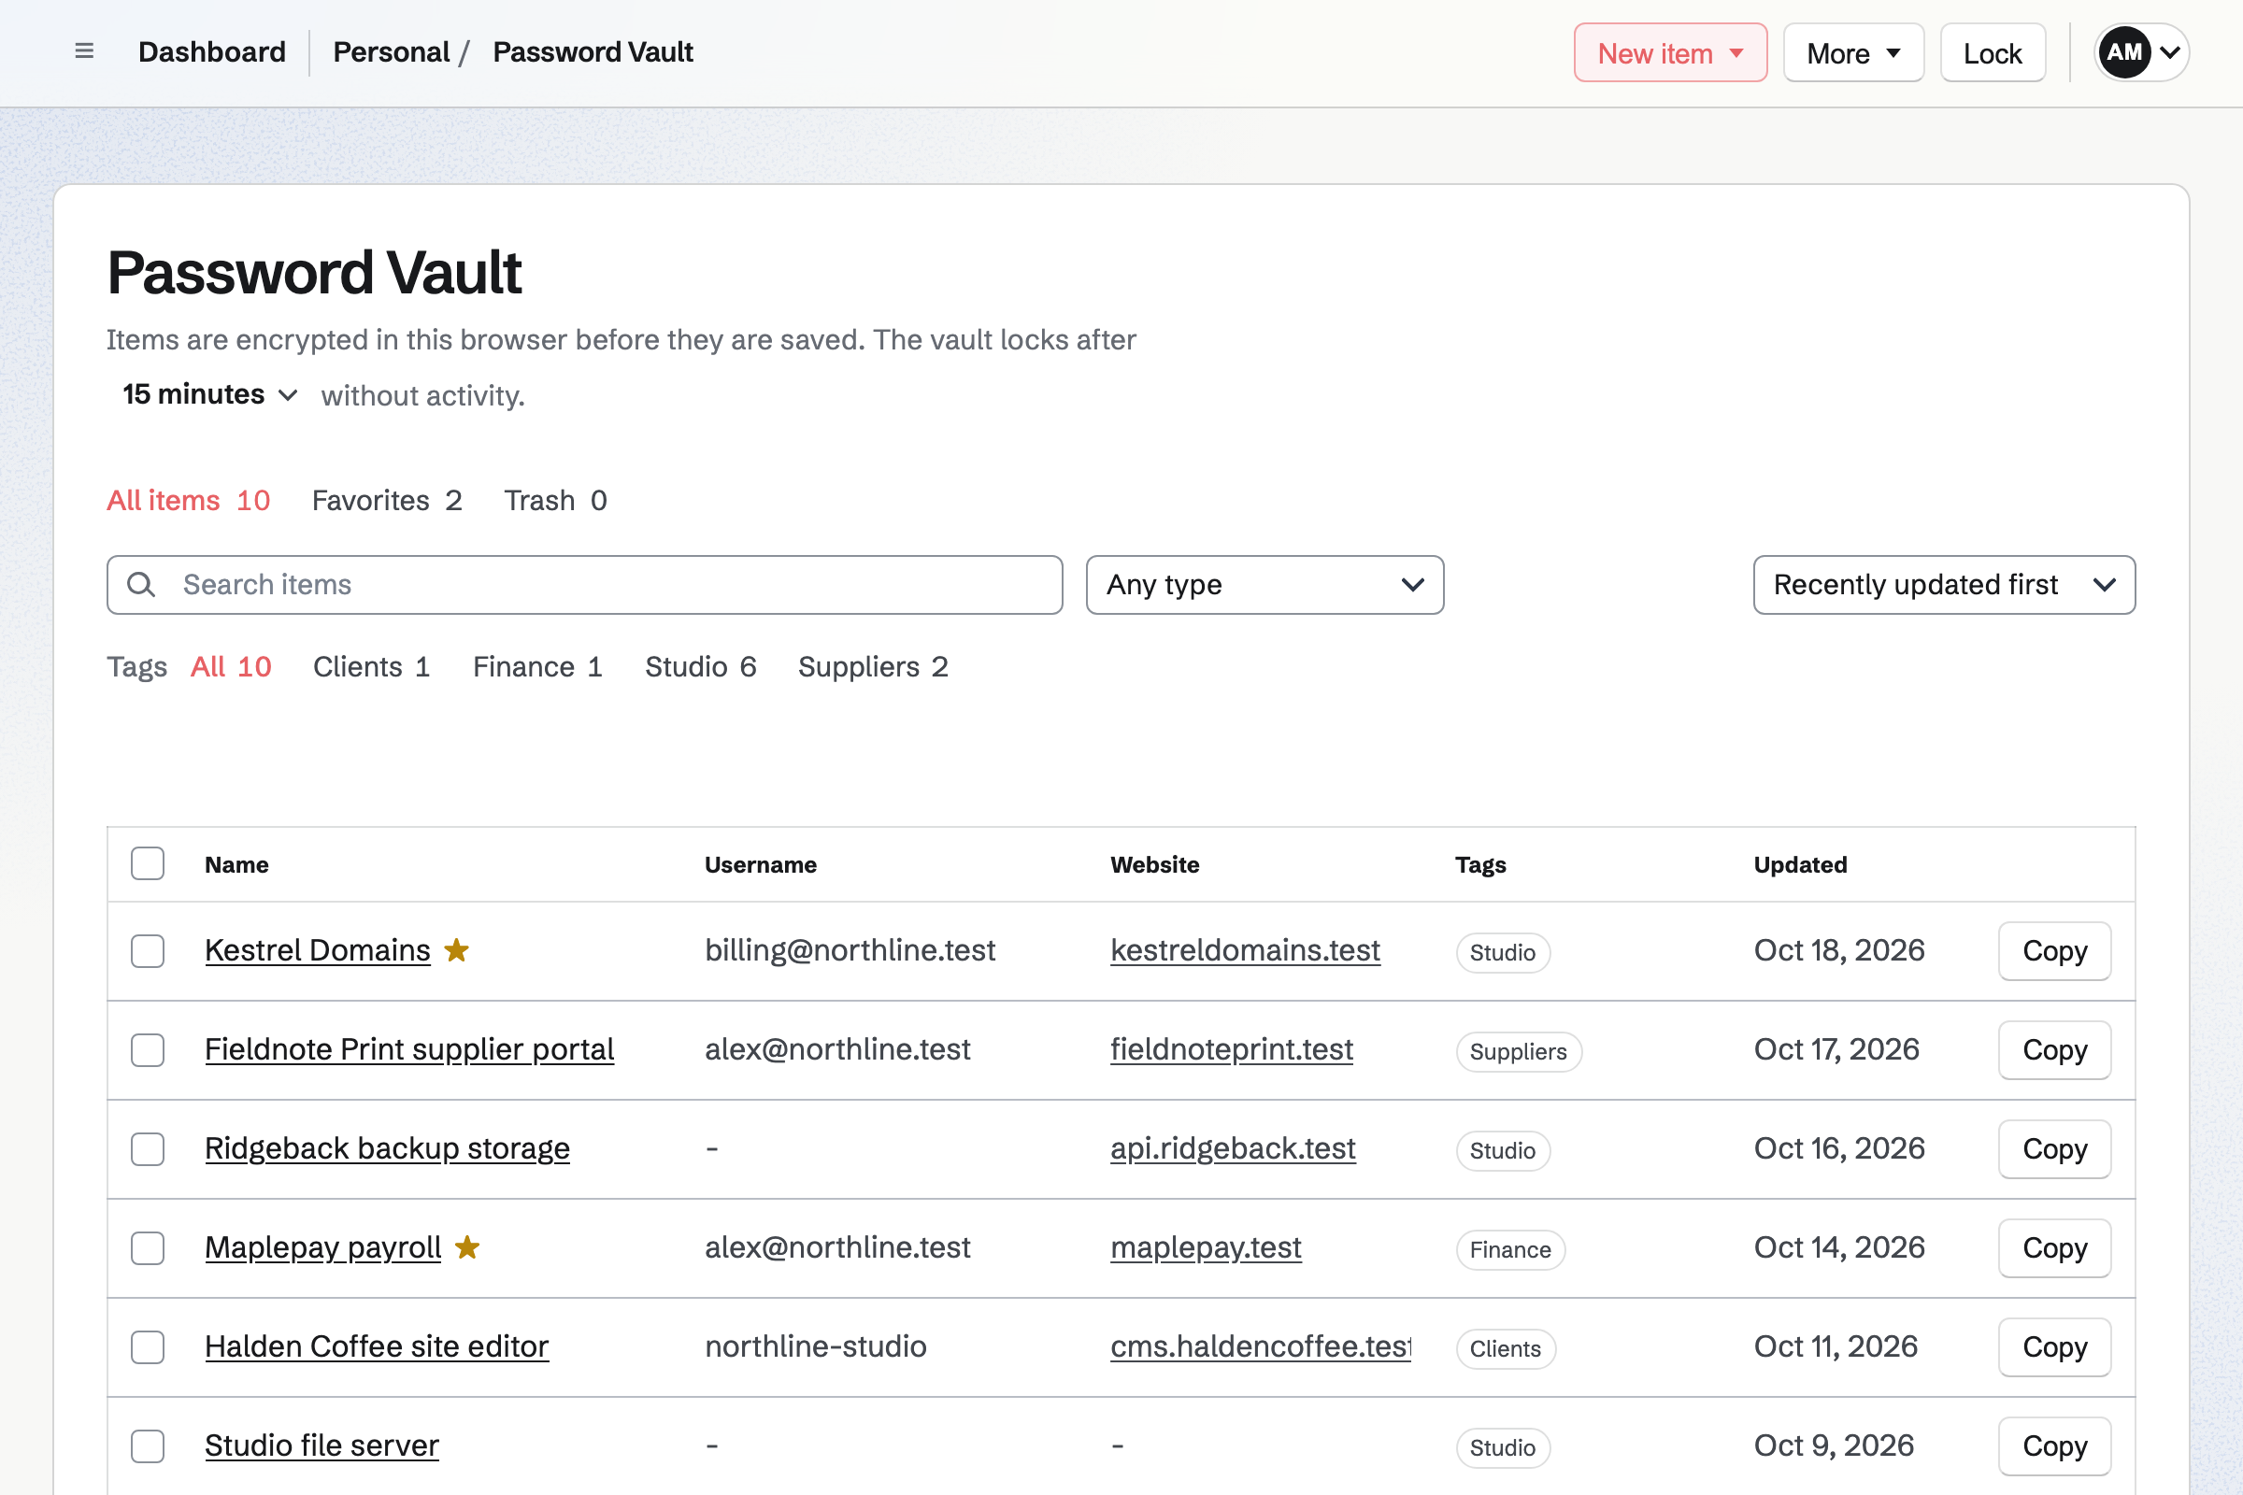The height and width of the screenshot is (1495, 2243).
Task: Filter by the Clients tag
Action: [371, 666]
